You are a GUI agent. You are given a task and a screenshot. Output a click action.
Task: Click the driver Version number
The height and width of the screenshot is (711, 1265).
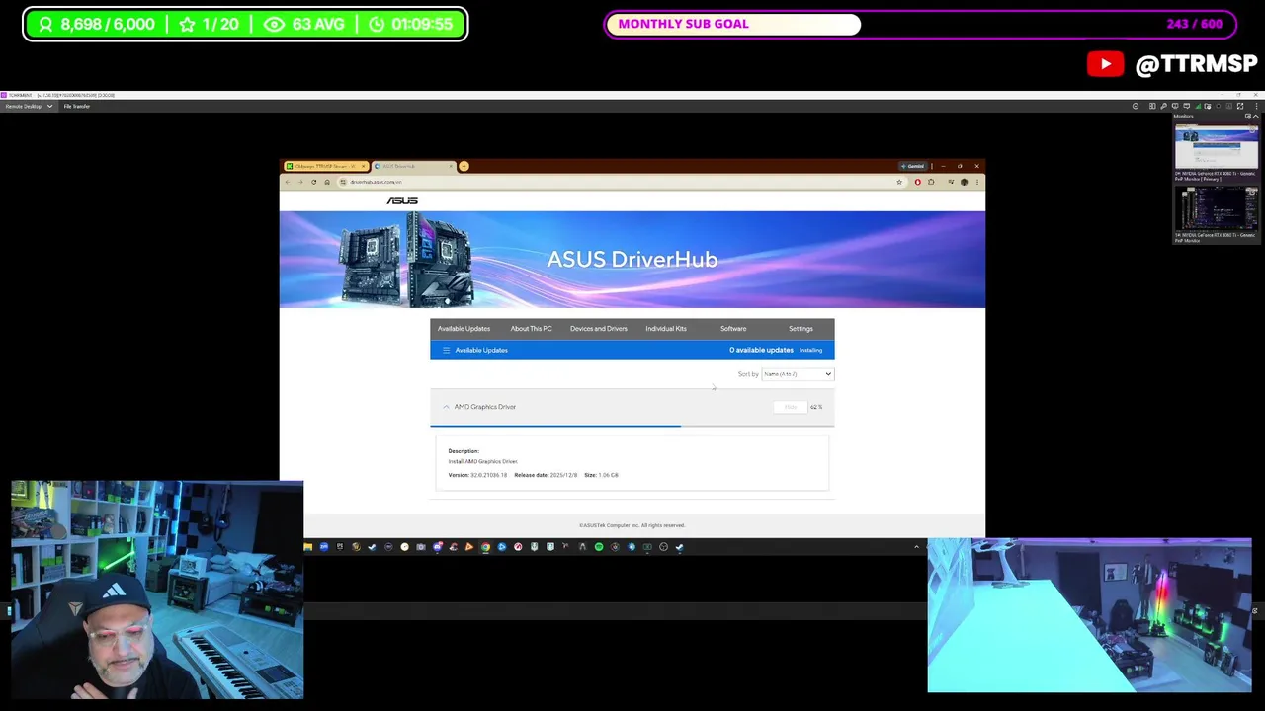488,475
